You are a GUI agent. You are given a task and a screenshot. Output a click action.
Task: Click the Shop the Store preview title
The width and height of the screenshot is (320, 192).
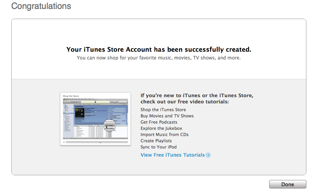coord(71,95)
